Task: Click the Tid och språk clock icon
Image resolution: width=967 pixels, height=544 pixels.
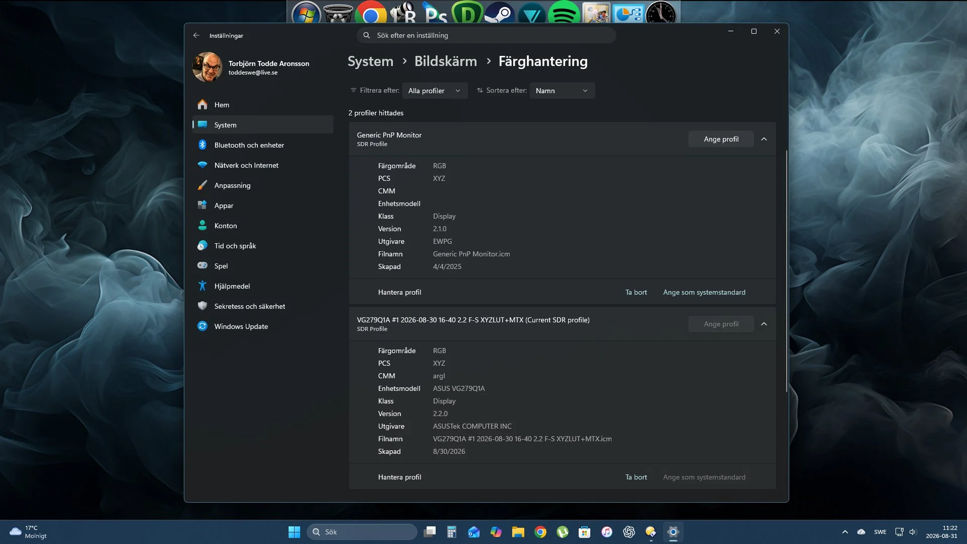Action: coord(202,246)
